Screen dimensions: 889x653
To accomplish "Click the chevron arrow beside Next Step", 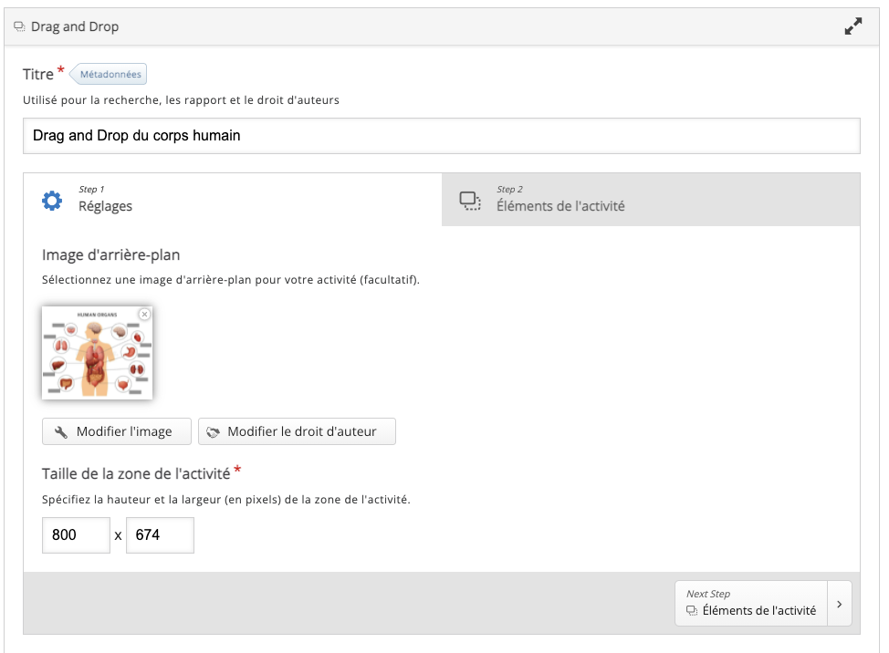I will (839, 604).
